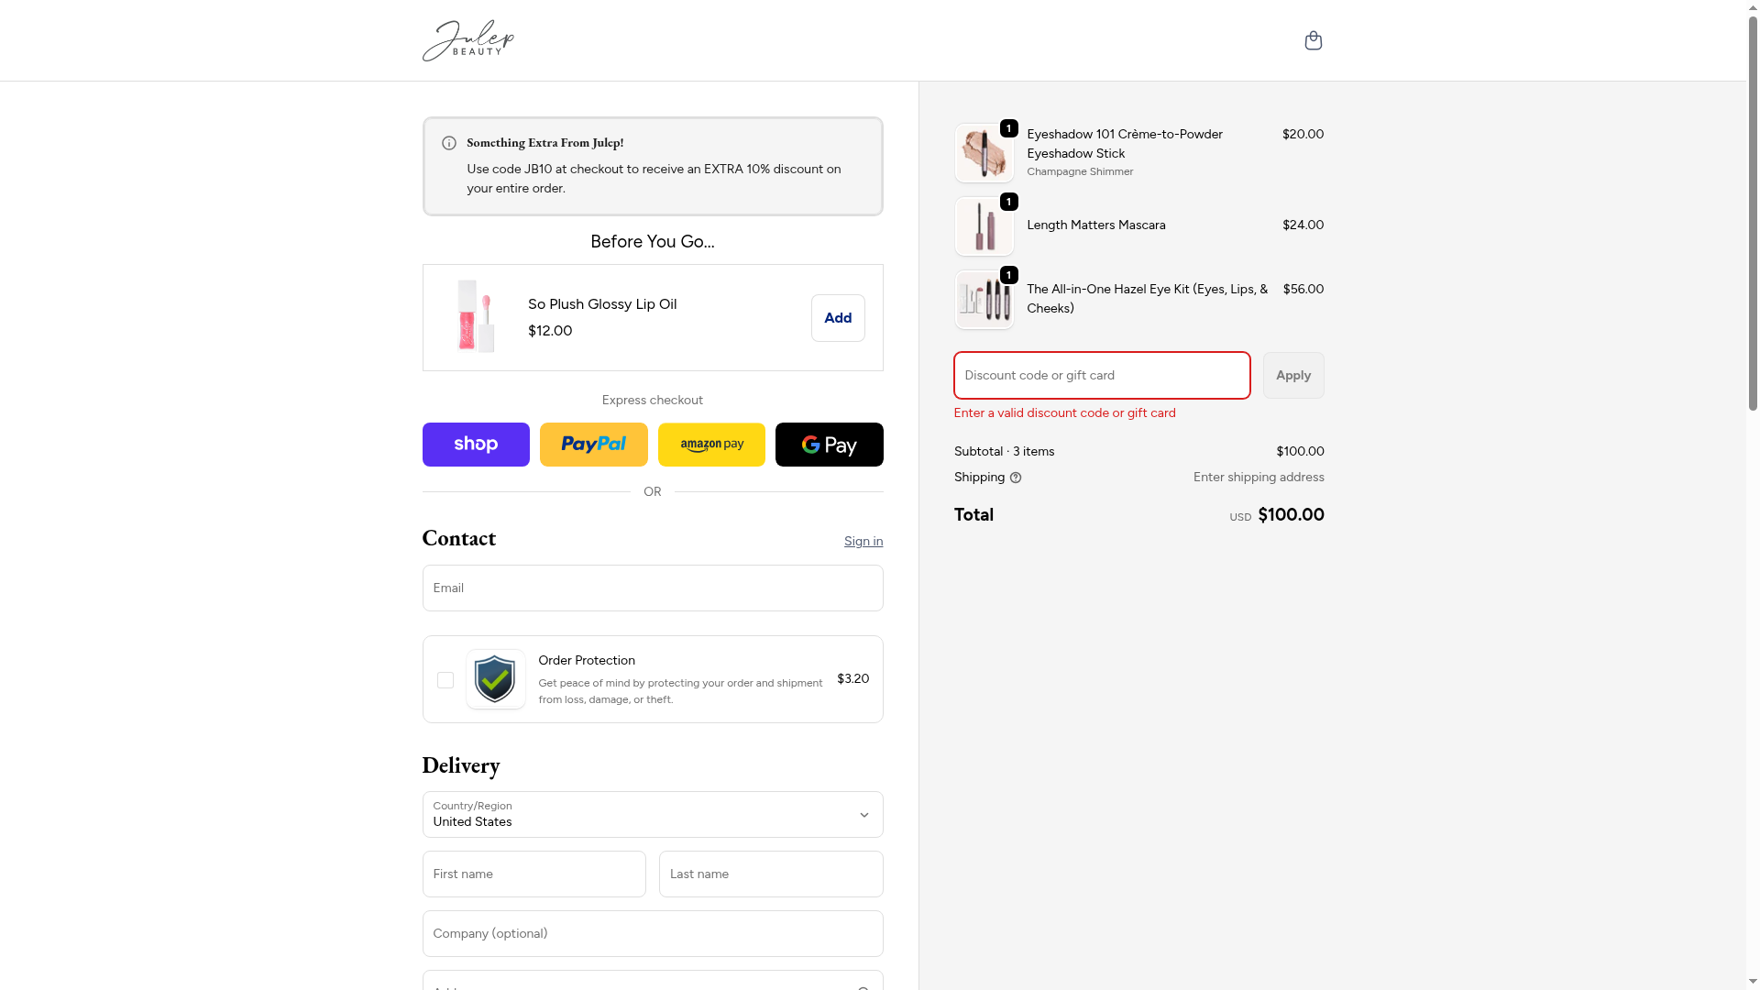Focus the discount code or gift card field
1760x990 pixels.
coord(1101,376)
